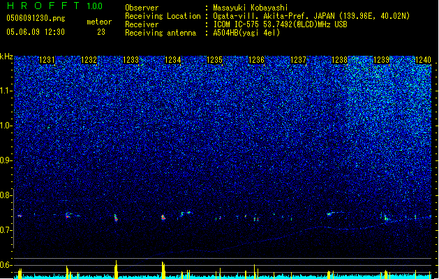Click the 0.7 kHz axis label

pyautogui.click(x=6, y=230)
